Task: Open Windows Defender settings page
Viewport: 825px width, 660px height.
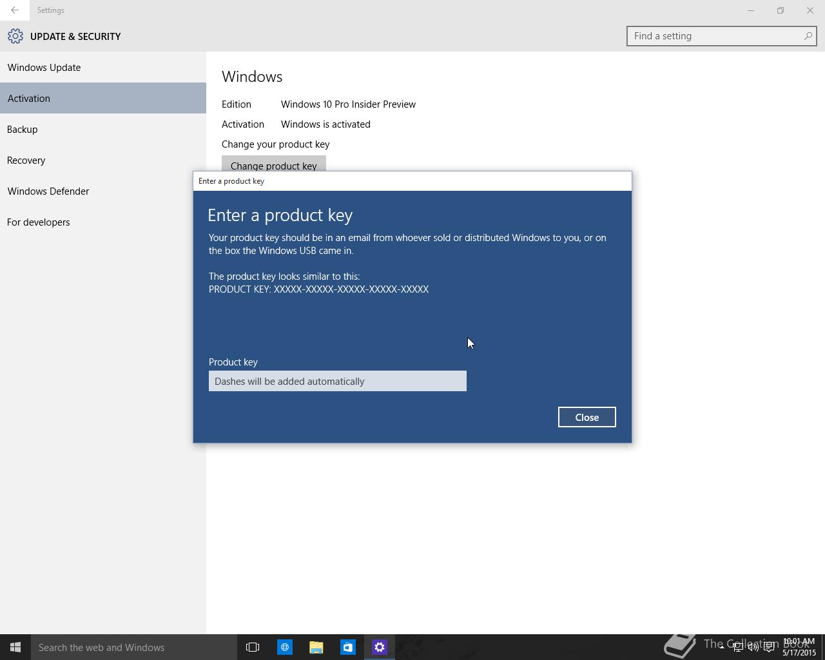Action: pos(103,191)
